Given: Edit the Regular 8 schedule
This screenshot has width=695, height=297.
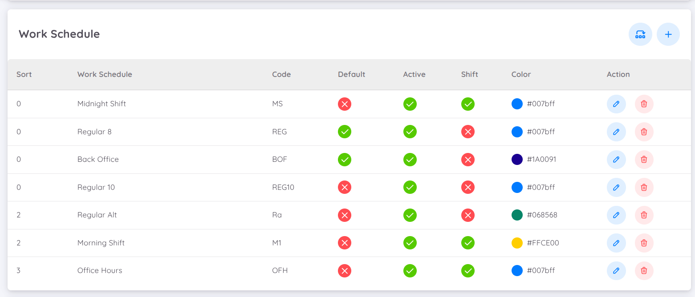Looking at the screenshot, I should 616,132.
